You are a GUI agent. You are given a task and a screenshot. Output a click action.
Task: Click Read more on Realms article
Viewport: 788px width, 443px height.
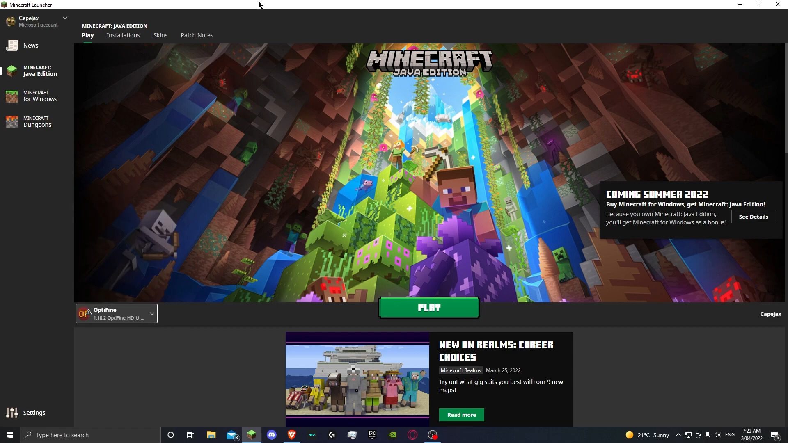(462, 415)
